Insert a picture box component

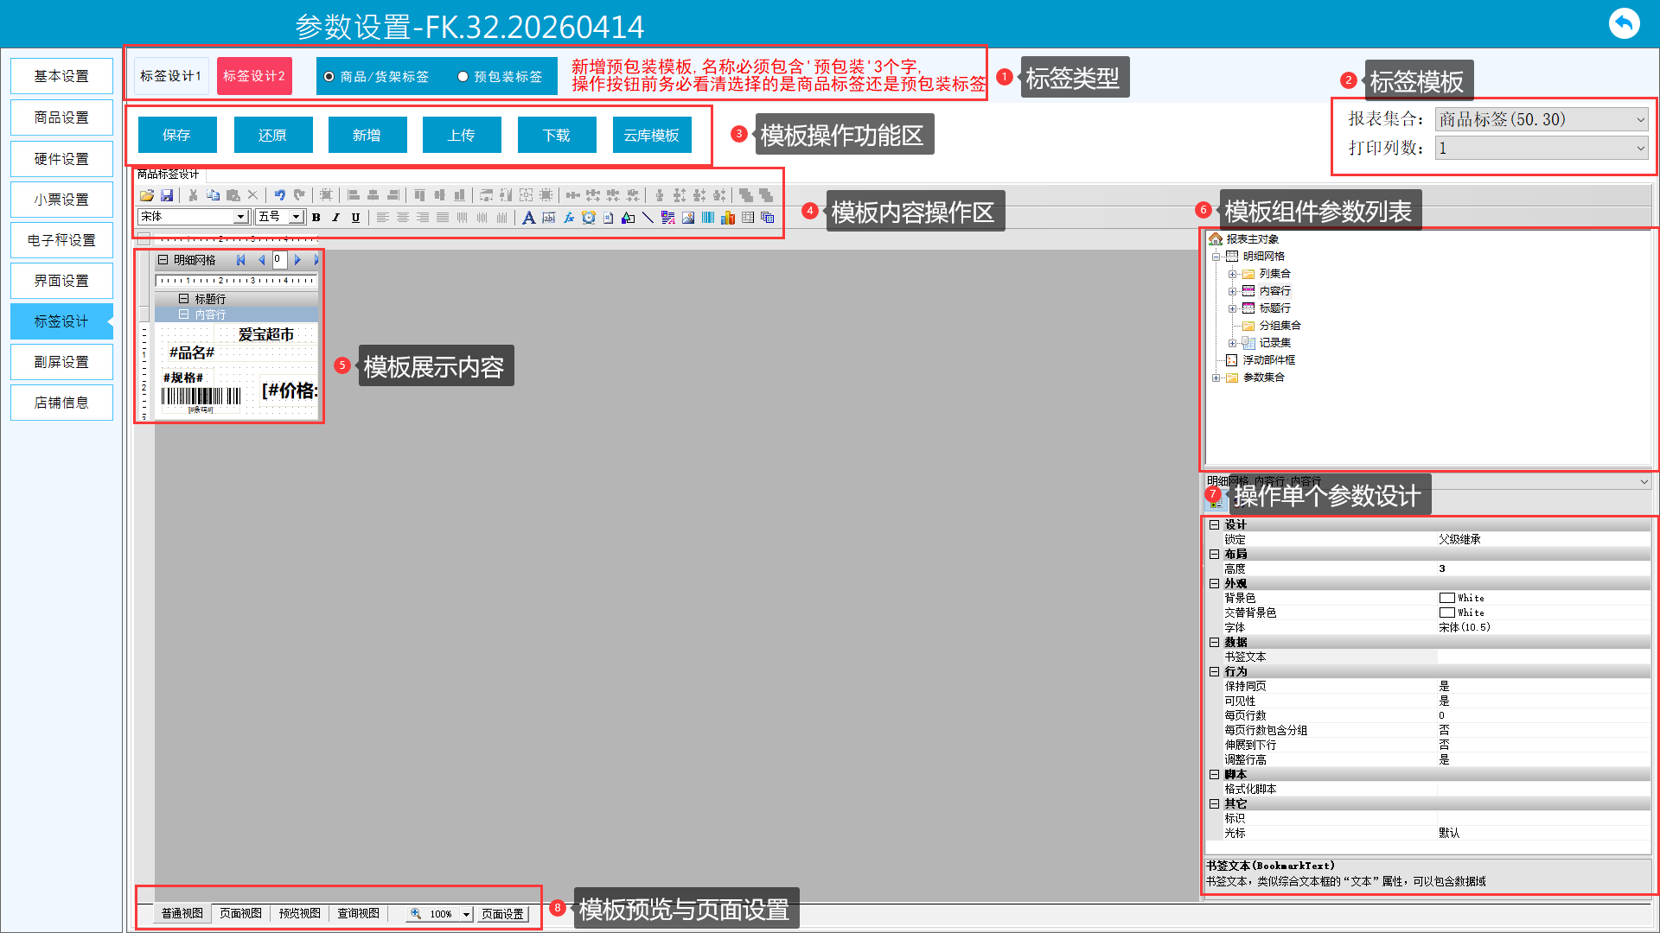tap(688, 218)
